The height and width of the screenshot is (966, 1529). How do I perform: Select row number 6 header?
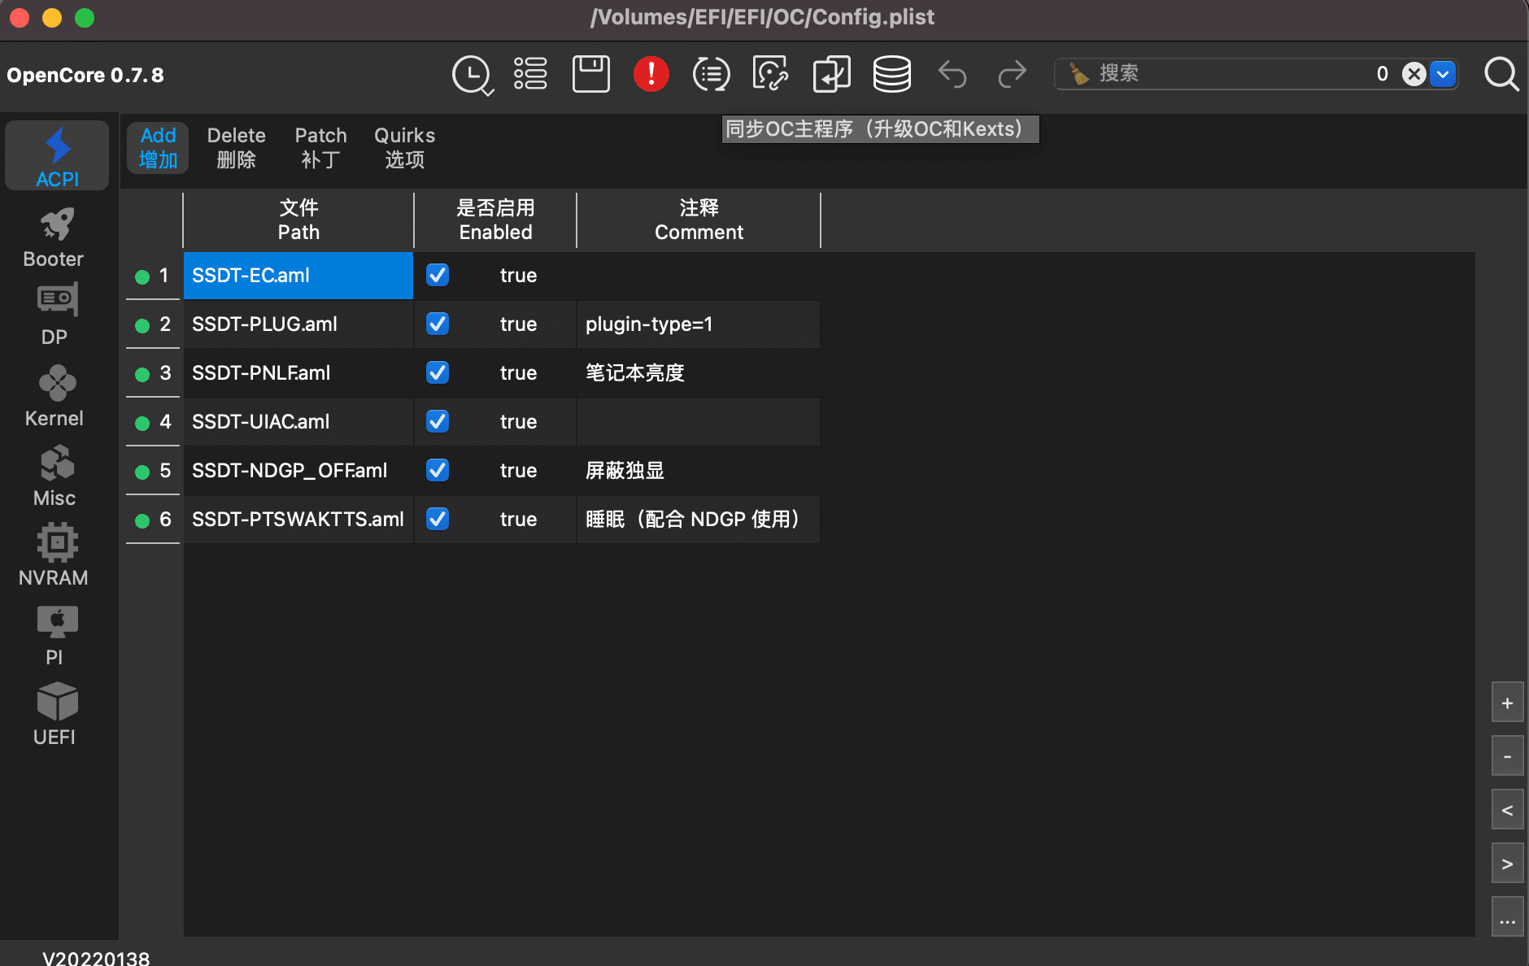point(153,520)
